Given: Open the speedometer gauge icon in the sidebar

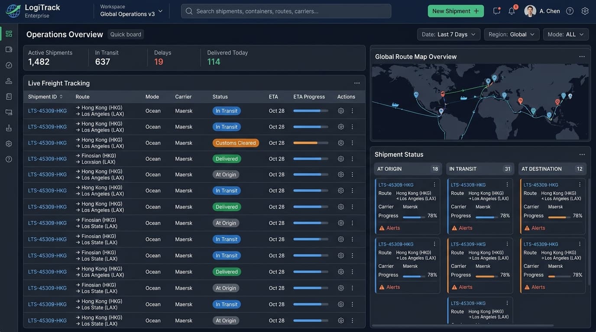Looking at the screenshot, I should (9, 65).
